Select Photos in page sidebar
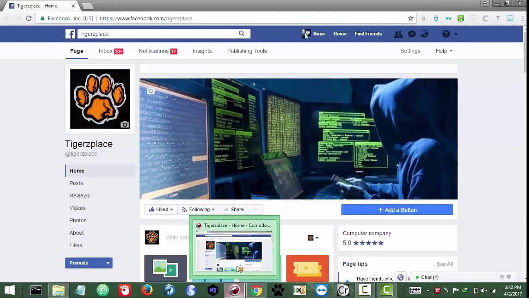The height and width of the screenshot is (298, 529). point(78,220)
